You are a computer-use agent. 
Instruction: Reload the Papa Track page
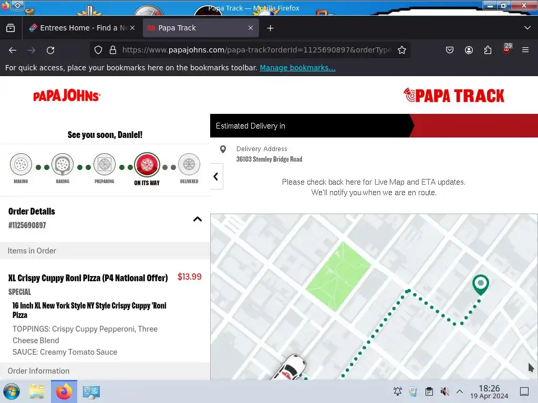point(50,50)
